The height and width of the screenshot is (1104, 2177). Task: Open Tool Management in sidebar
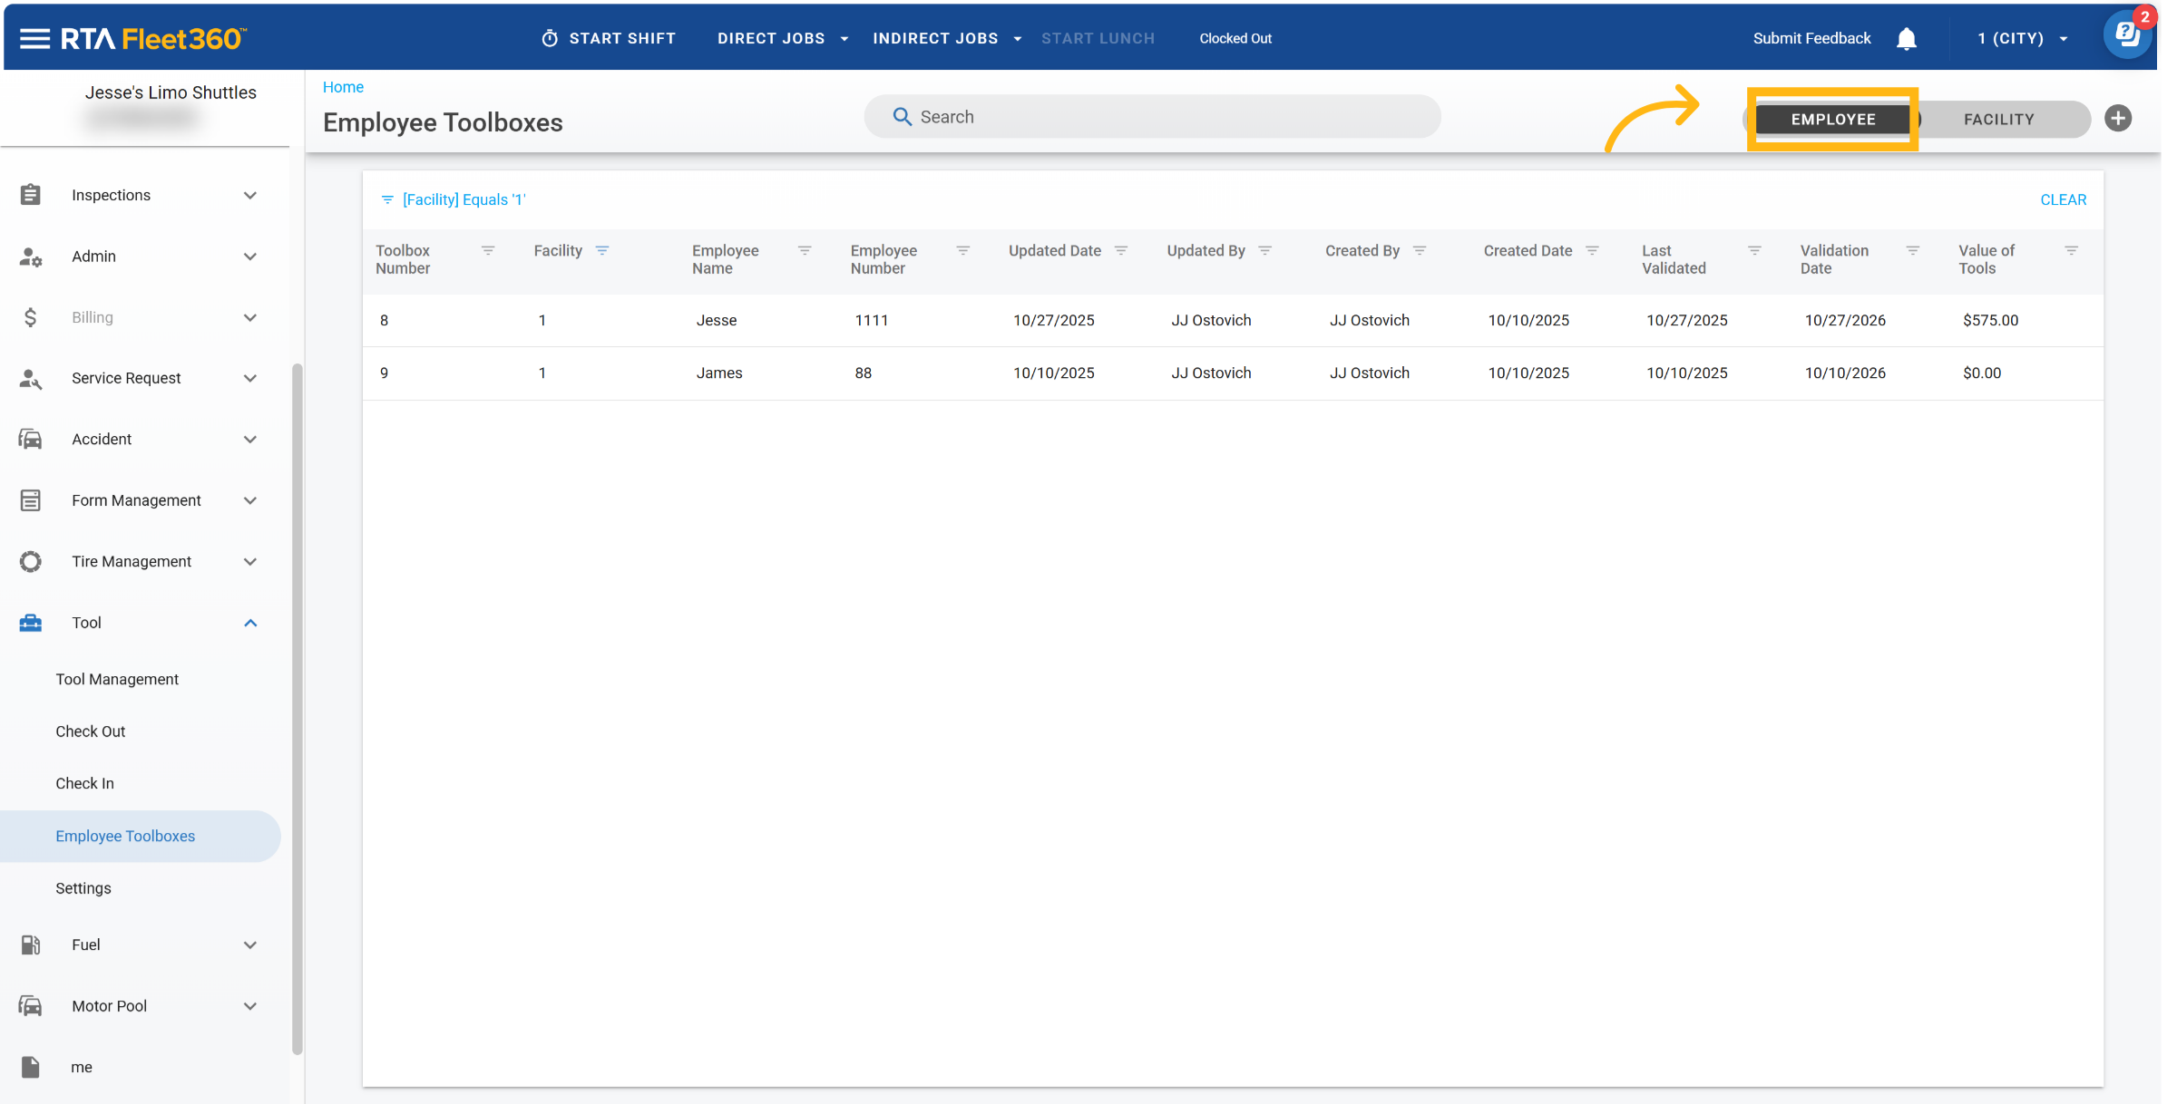click(x=117, y=679)
